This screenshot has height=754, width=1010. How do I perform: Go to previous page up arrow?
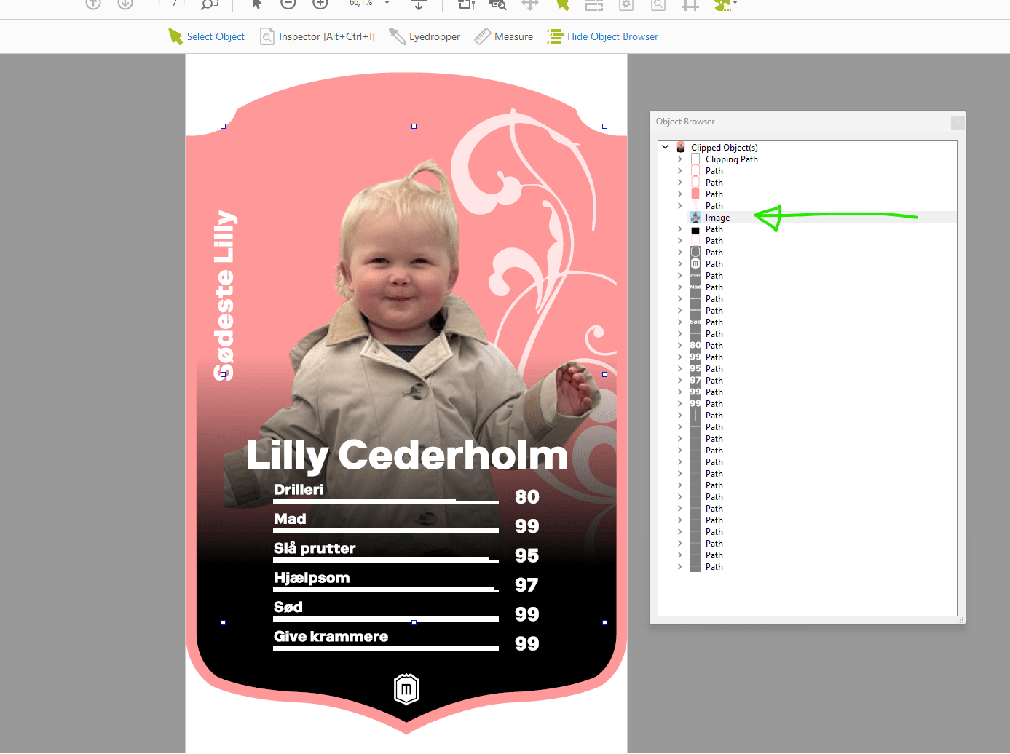[93, 4]
